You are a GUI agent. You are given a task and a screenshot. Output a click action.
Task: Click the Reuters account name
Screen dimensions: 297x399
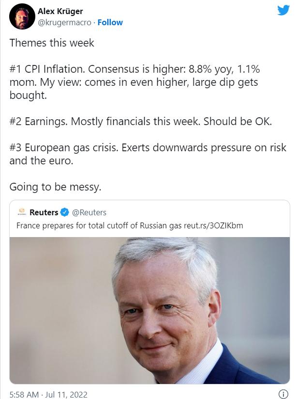pos(44,212)
